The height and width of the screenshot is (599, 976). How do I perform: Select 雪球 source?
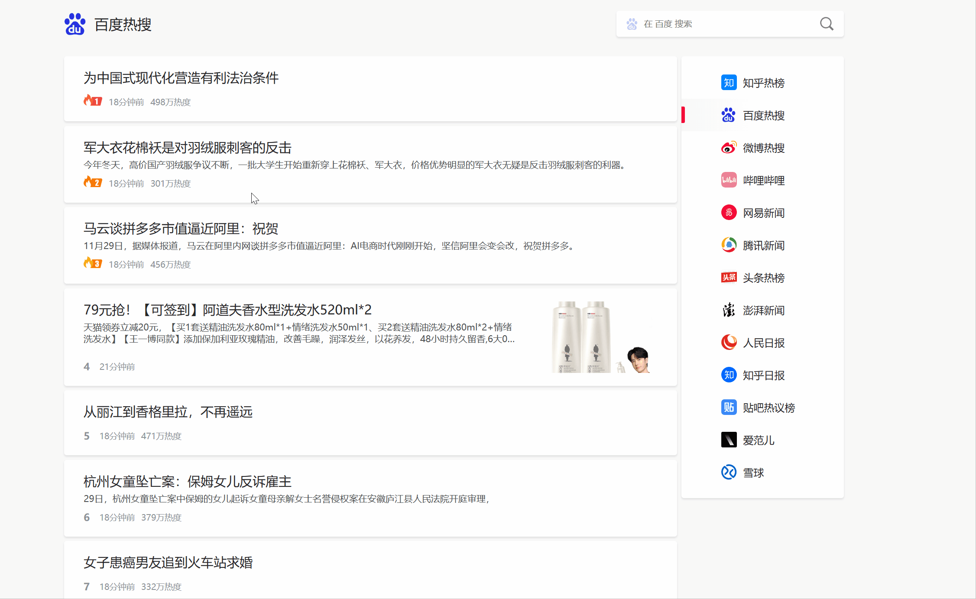point(762,472)
